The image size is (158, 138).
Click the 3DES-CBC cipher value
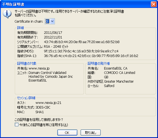tap(43, 107)
